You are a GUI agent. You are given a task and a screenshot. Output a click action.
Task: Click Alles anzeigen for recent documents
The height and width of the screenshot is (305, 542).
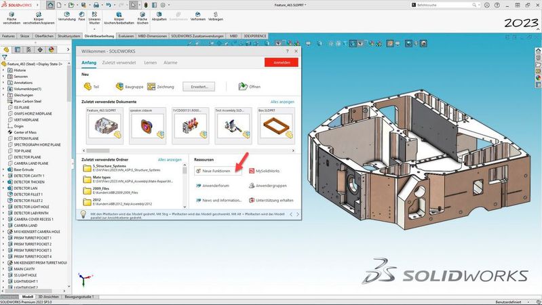tap(282, 102)
